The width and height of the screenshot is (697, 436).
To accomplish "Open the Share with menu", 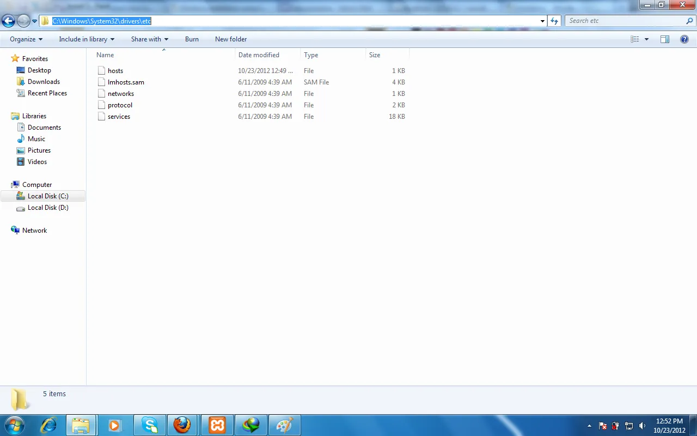I will 150,39.
